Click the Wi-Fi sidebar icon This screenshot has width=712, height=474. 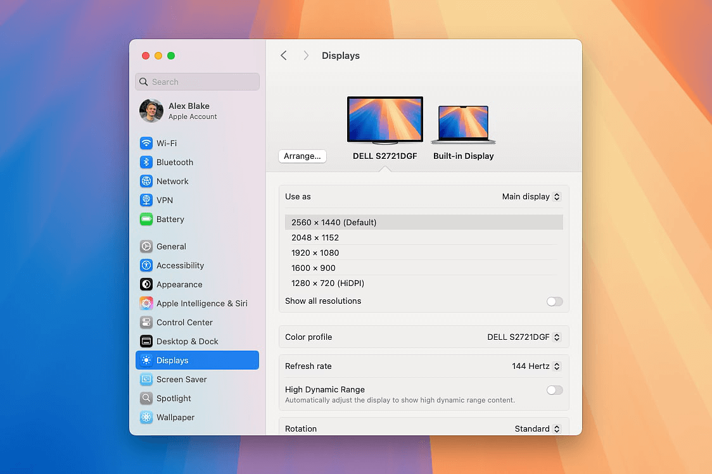tap(146, 143)
